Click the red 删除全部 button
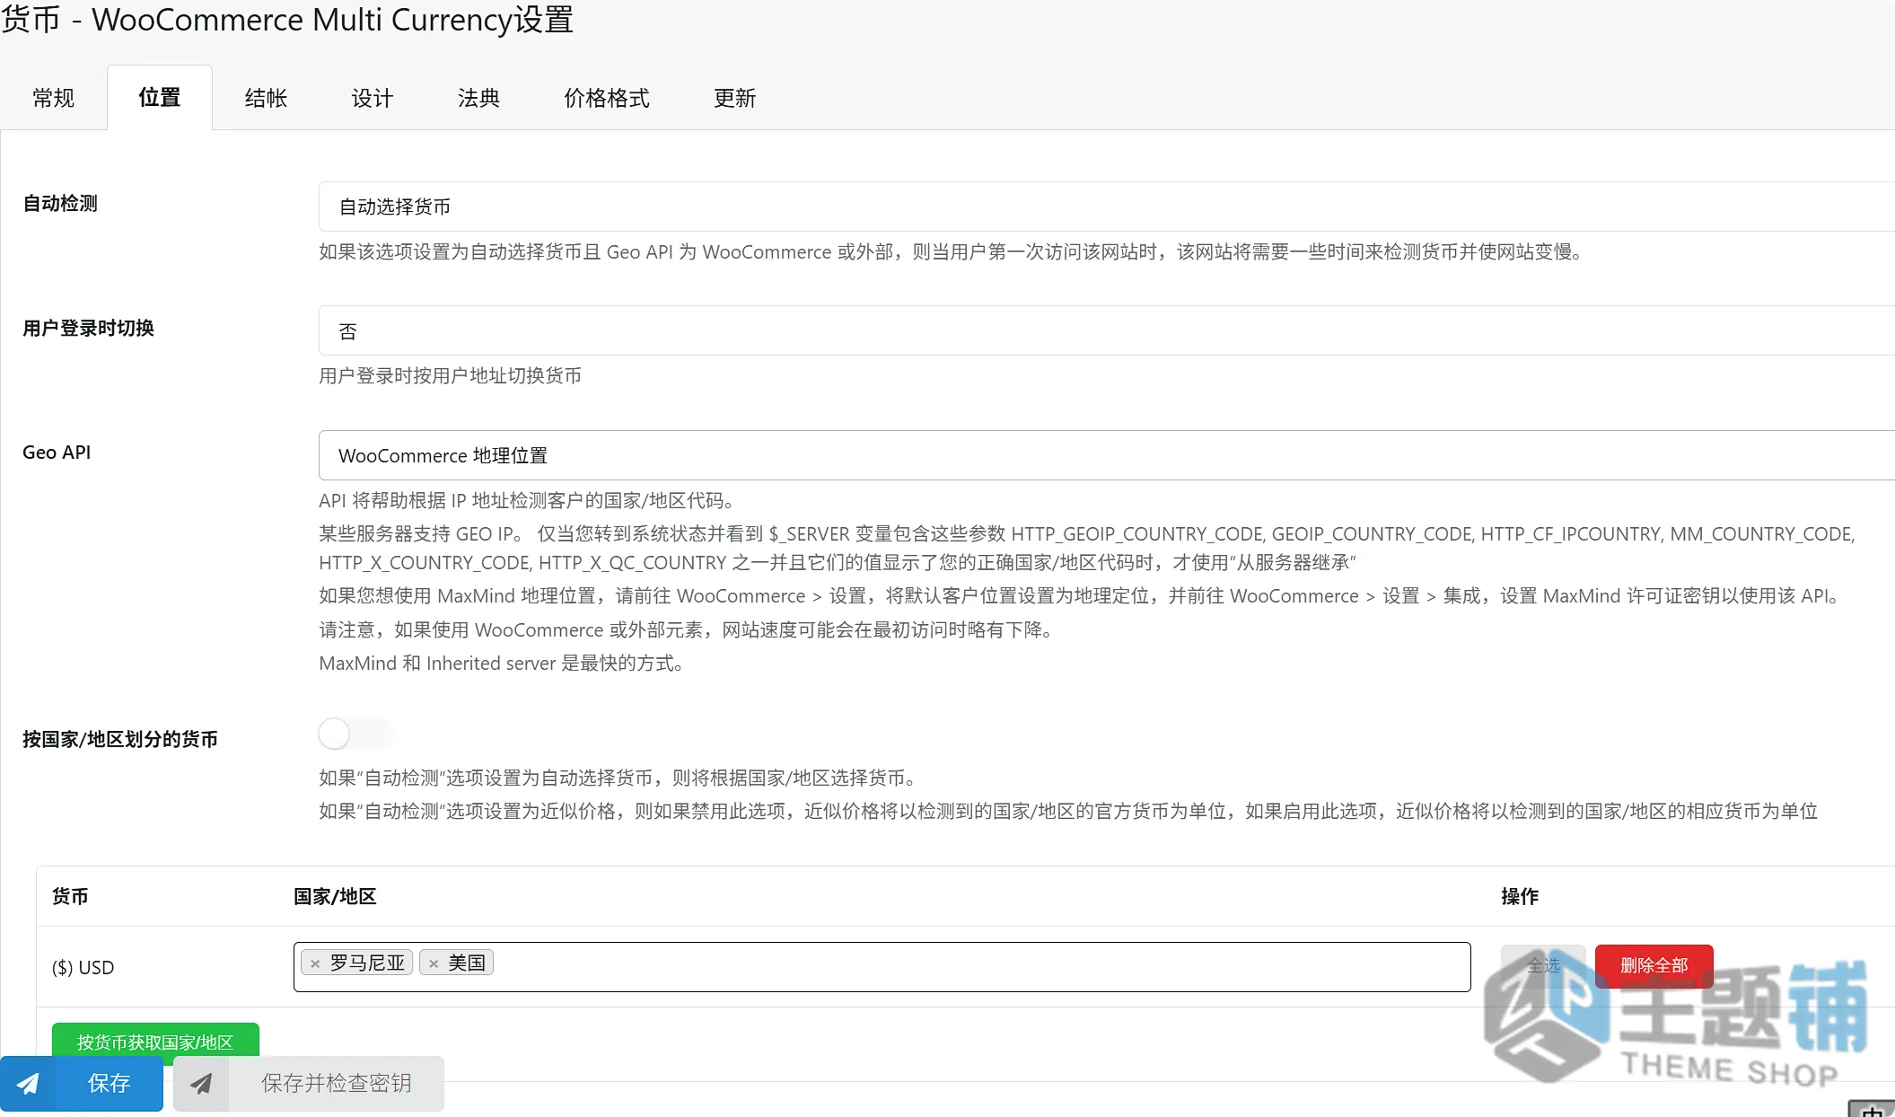 (x=1654, y=966)
